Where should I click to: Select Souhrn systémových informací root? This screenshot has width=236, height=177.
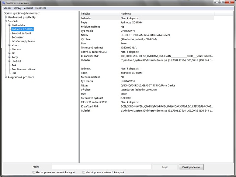pos(22,13)
